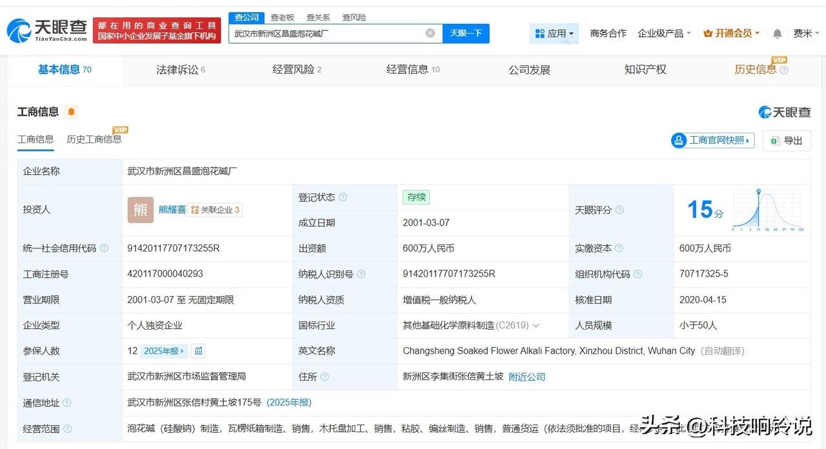The height and width of the screenshot is (449, 826).
Task: Open 公司发展 tab
Action: coord(529,70)
